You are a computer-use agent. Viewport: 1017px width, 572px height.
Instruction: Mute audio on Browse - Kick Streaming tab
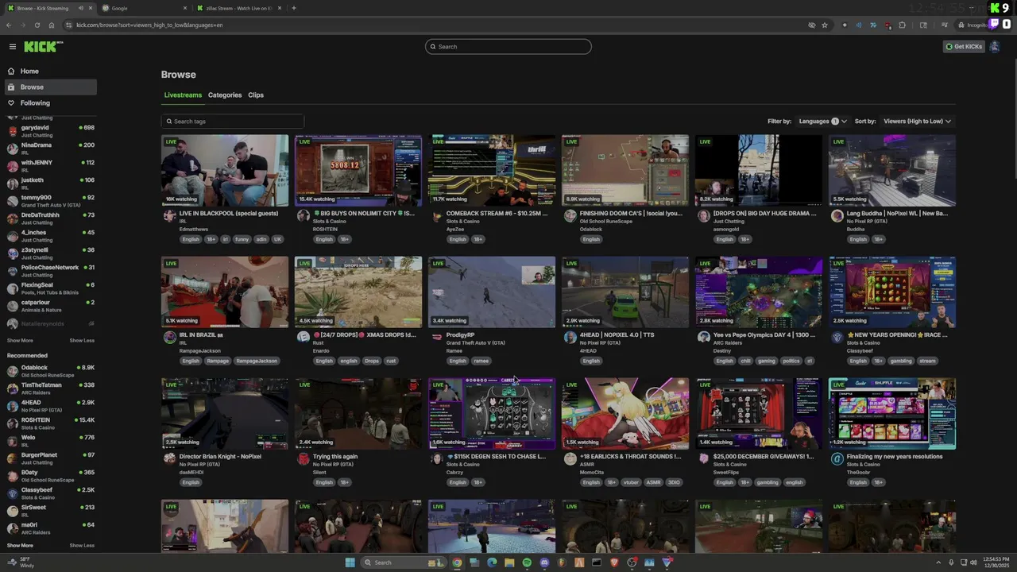point(80,8)
